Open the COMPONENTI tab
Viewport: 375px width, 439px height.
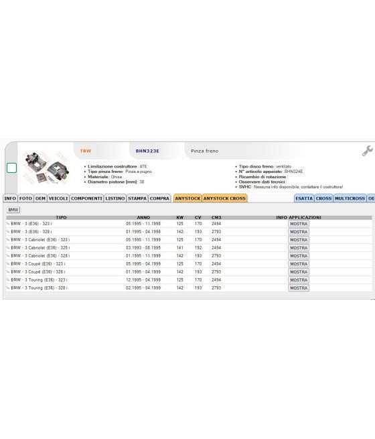pyautogui.click(x=86, y=198)
